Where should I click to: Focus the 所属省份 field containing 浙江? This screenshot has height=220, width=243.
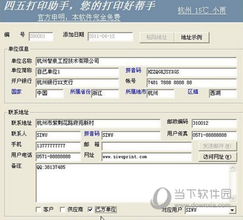105,94
